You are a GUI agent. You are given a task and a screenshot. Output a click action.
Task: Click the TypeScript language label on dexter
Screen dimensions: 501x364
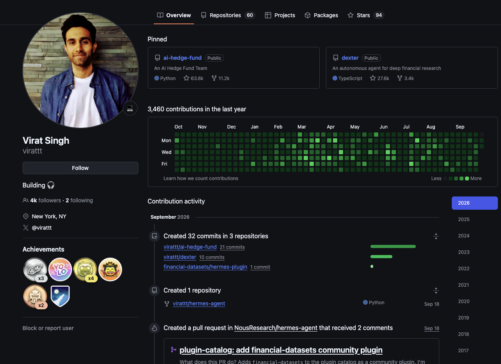[351, 78]
